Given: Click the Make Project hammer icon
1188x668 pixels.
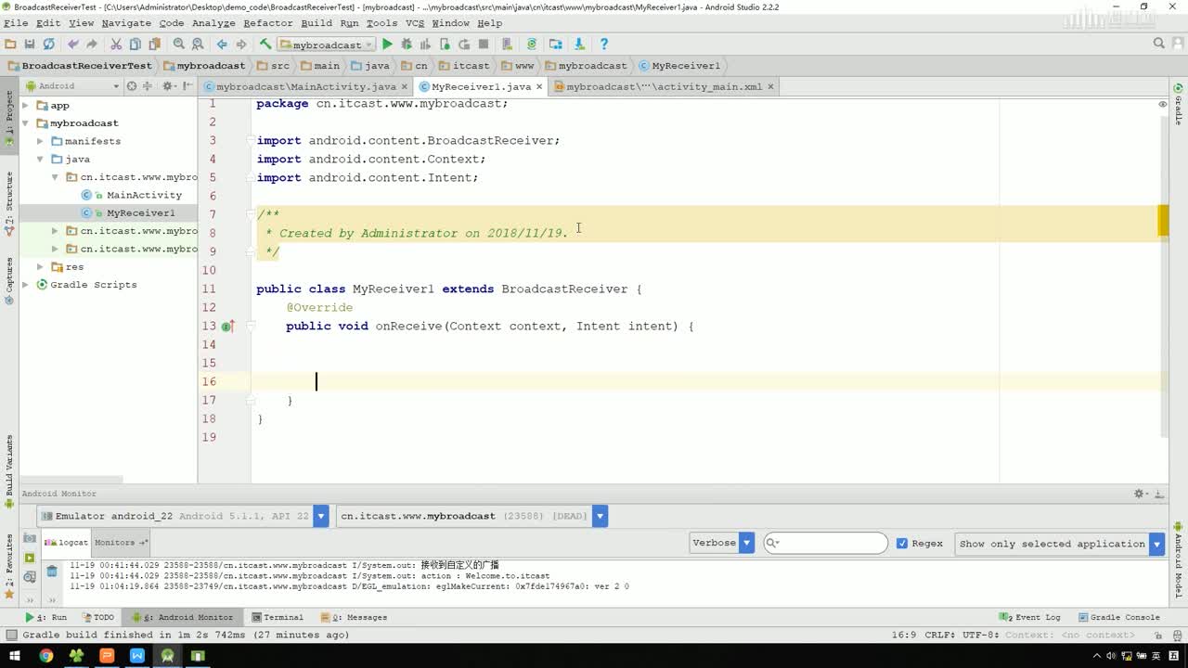Looking at the screenshot, I should tap(265, 44).
